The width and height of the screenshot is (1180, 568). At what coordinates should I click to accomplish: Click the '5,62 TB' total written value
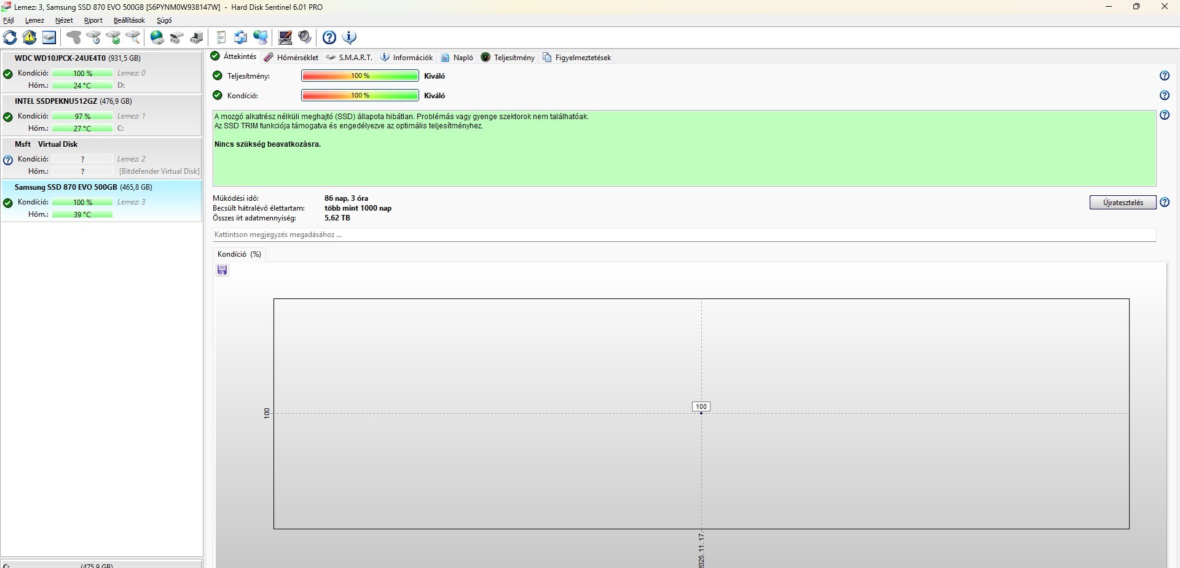pyautogui.click(x=337, y=218)
